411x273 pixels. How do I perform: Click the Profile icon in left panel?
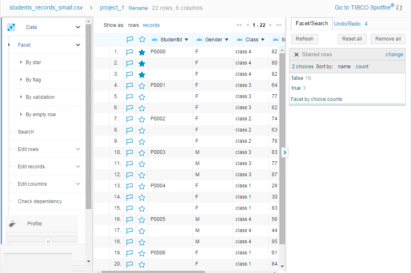pos(13,224)
